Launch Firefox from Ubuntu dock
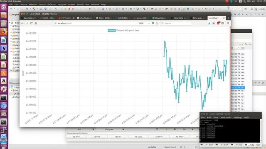 pos(4,32)
